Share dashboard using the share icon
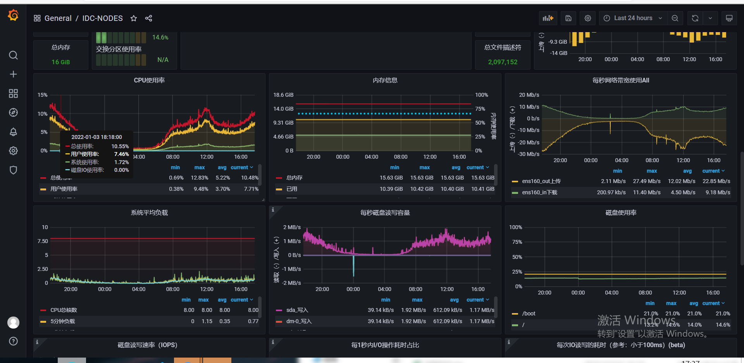Image resolution: width=744 pixels, height=363 pixels. (x=148, y=18)
